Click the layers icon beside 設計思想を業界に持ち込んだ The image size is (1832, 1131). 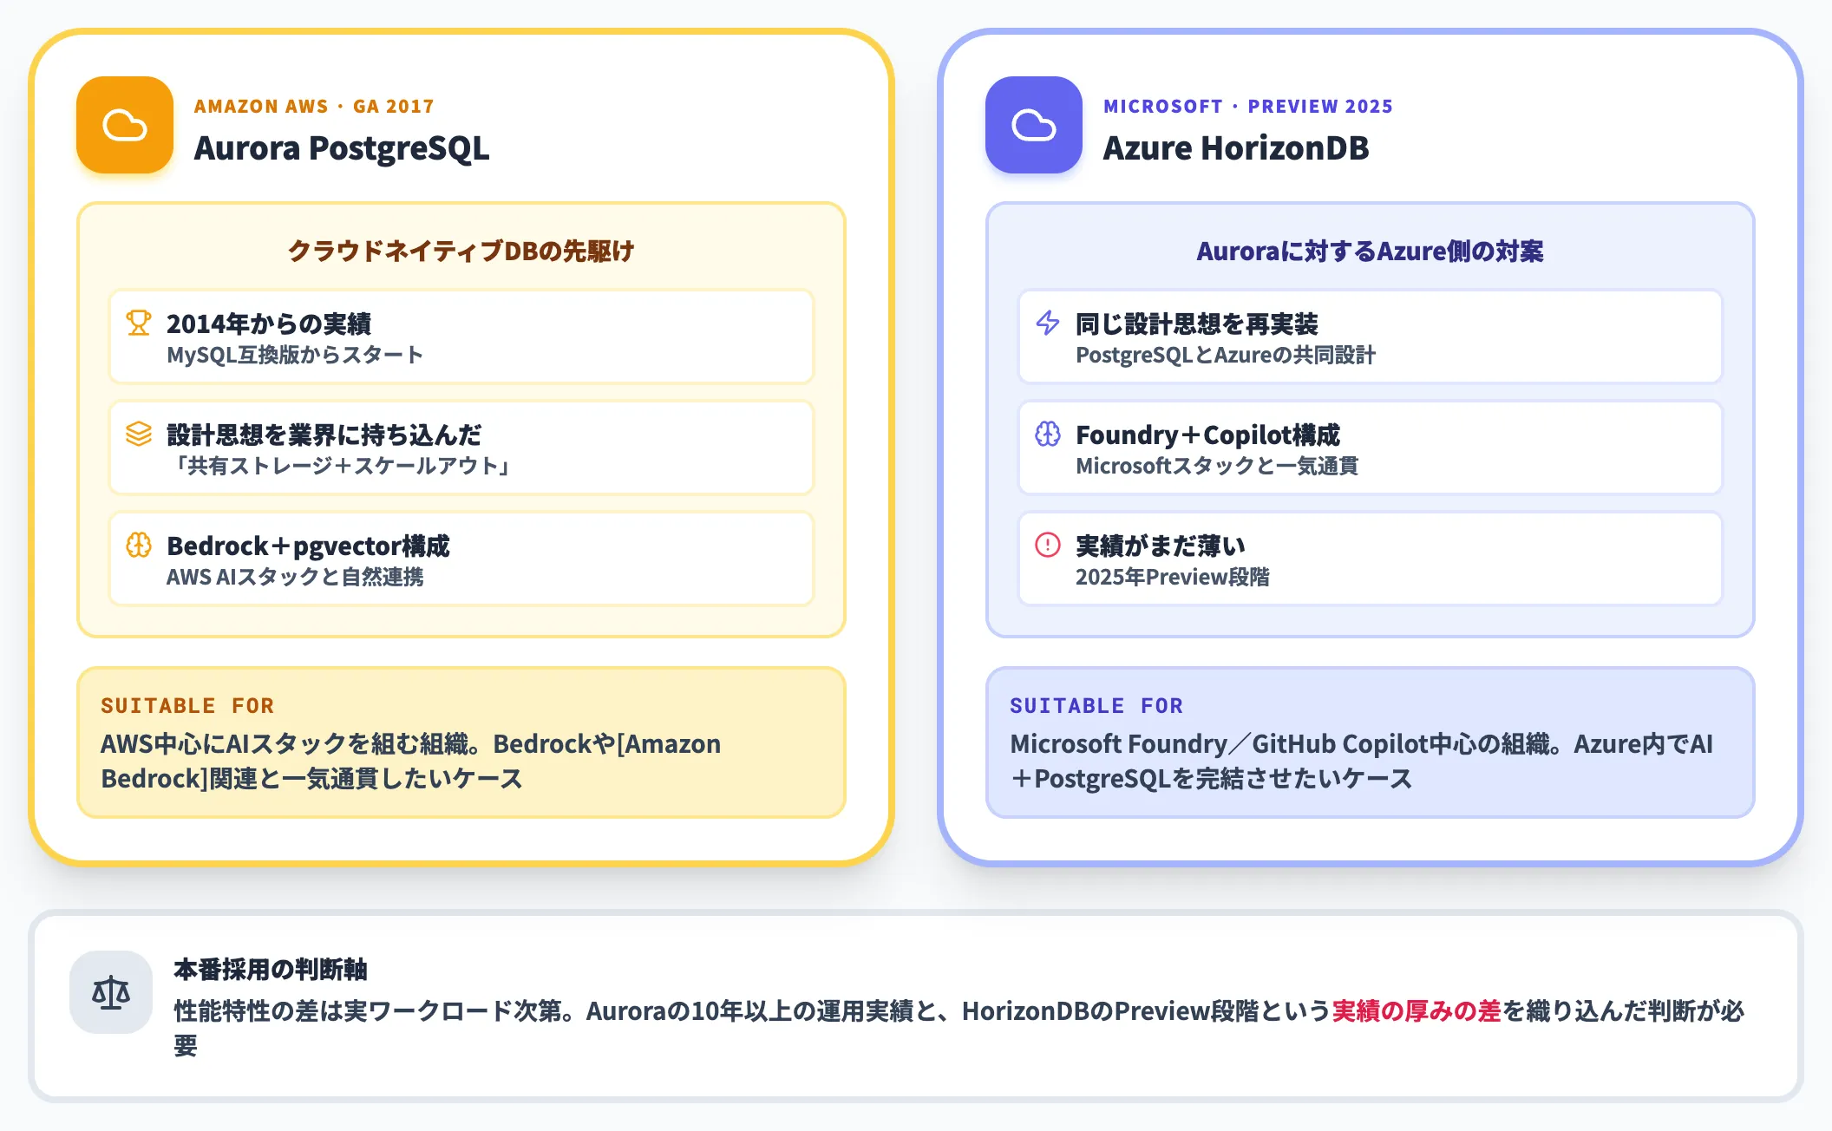(139, 434)
